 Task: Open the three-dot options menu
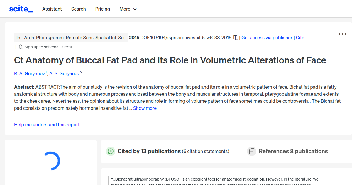point(342,34)
